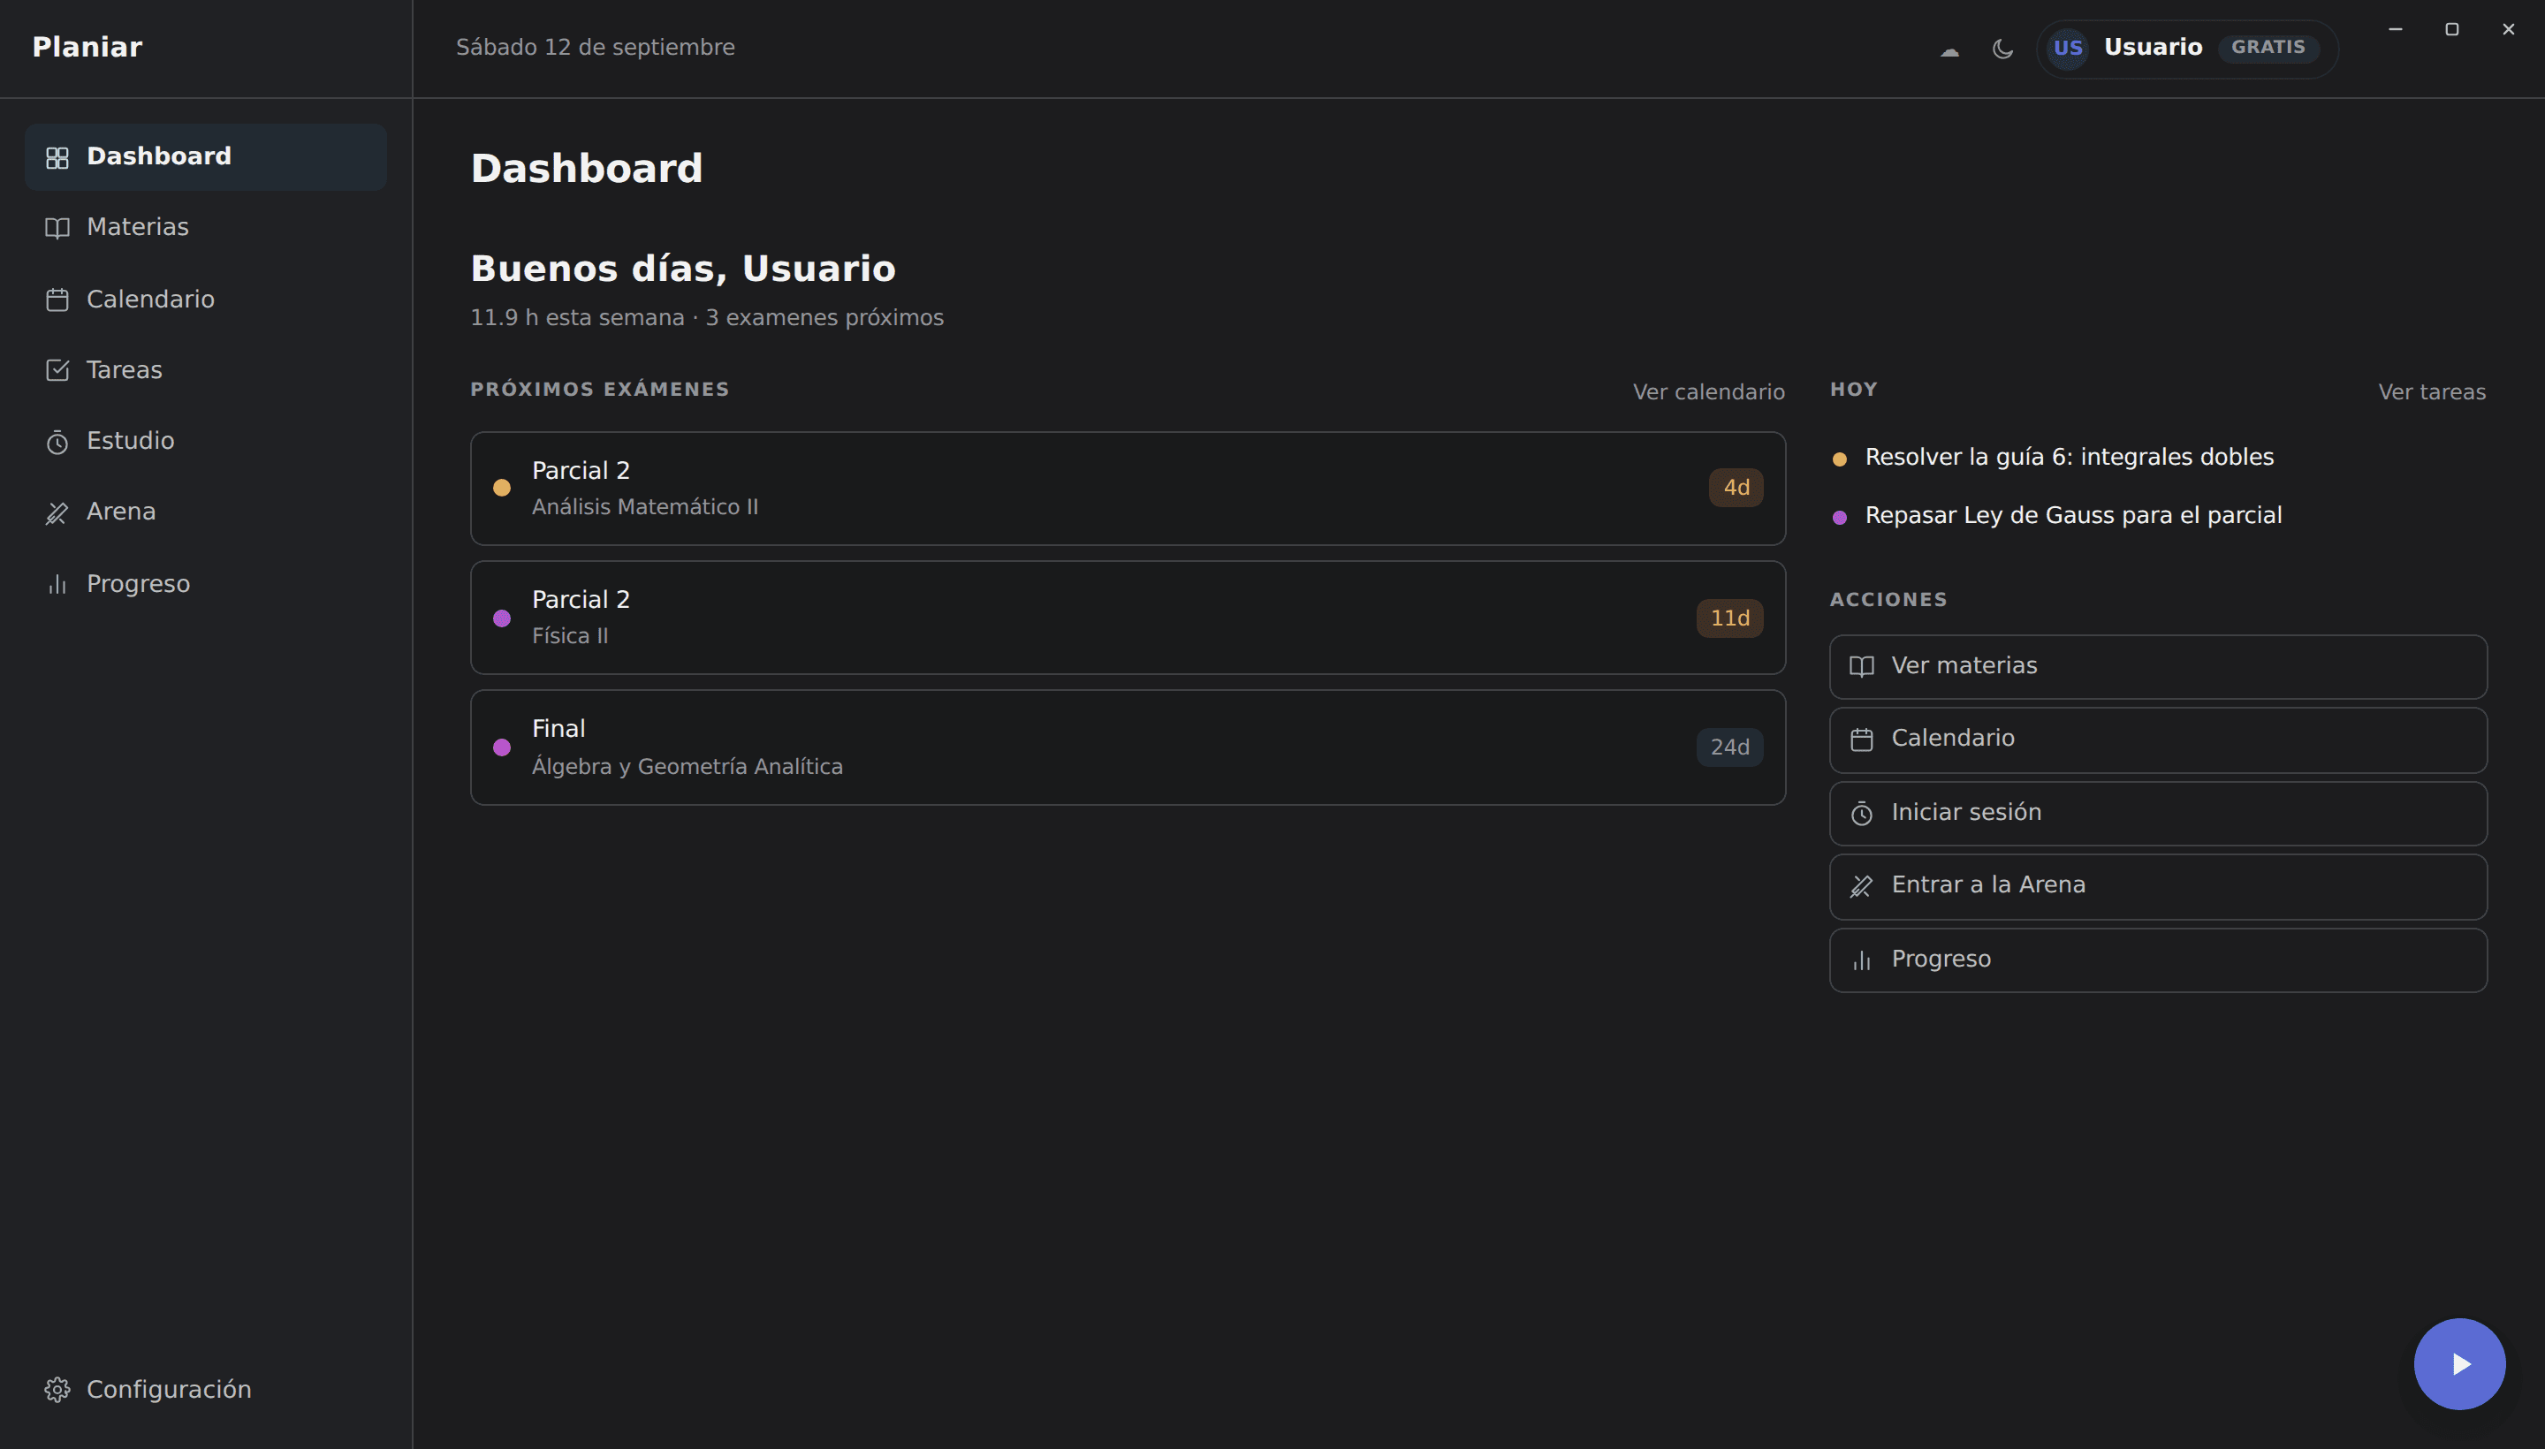This screenshot has height=1449, width=2545.
Task: Open Configuración settings
Action: coord(206,1389)
